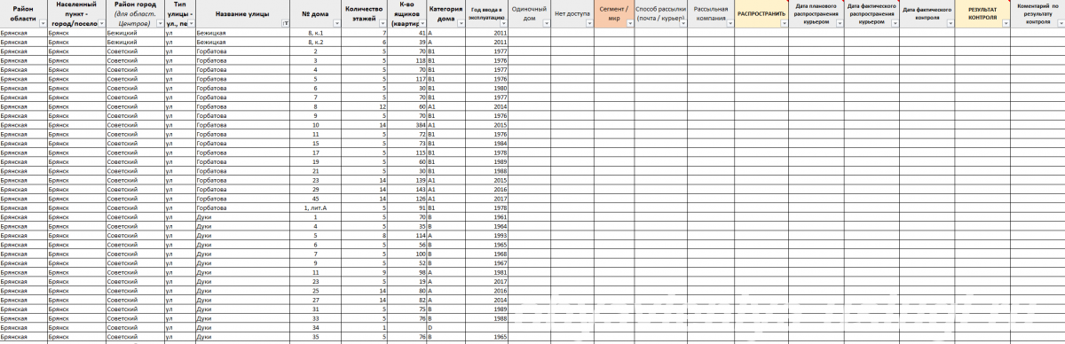Open the filter for Район области column
The height and width of the screenshot is (344, 1065).
[43, 24]
